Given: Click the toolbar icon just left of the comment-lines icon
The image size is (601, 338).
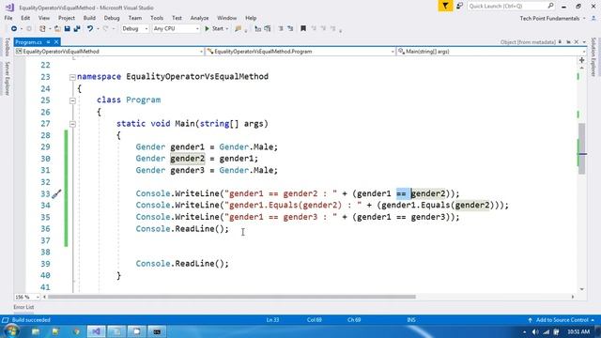Looking at the screenshot, I should pyautogui.click(x=258, y=29).
